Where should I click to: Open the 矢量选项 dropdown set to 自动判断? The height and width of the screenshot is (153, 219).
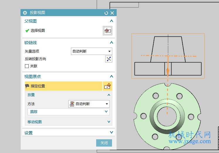(x=91, y=51)
